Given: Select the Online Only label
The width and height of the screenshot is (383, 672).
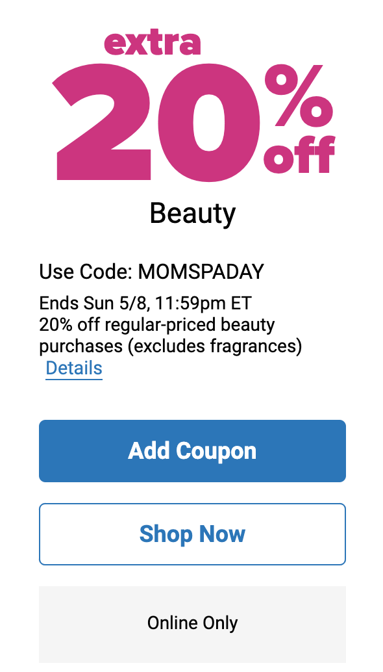Looking at the screenshot, I should (x=192, y=623).
